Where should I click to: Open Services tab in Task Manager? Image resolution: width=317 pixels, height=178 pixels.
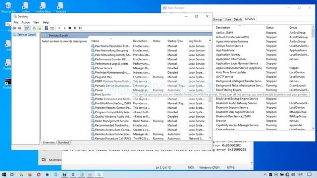coord(250,19)
